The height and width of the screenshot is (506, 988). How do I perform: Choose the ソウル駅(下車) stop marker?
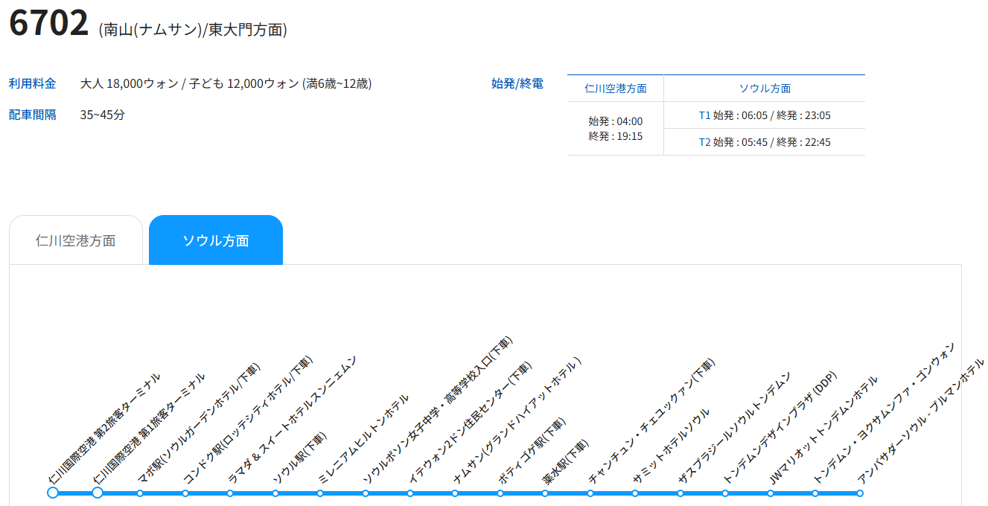point(275,493)
